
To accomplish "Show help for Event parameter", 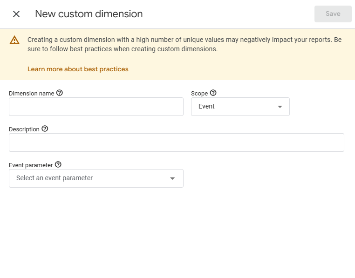I will pyautogui.click(x=58, y=164).
